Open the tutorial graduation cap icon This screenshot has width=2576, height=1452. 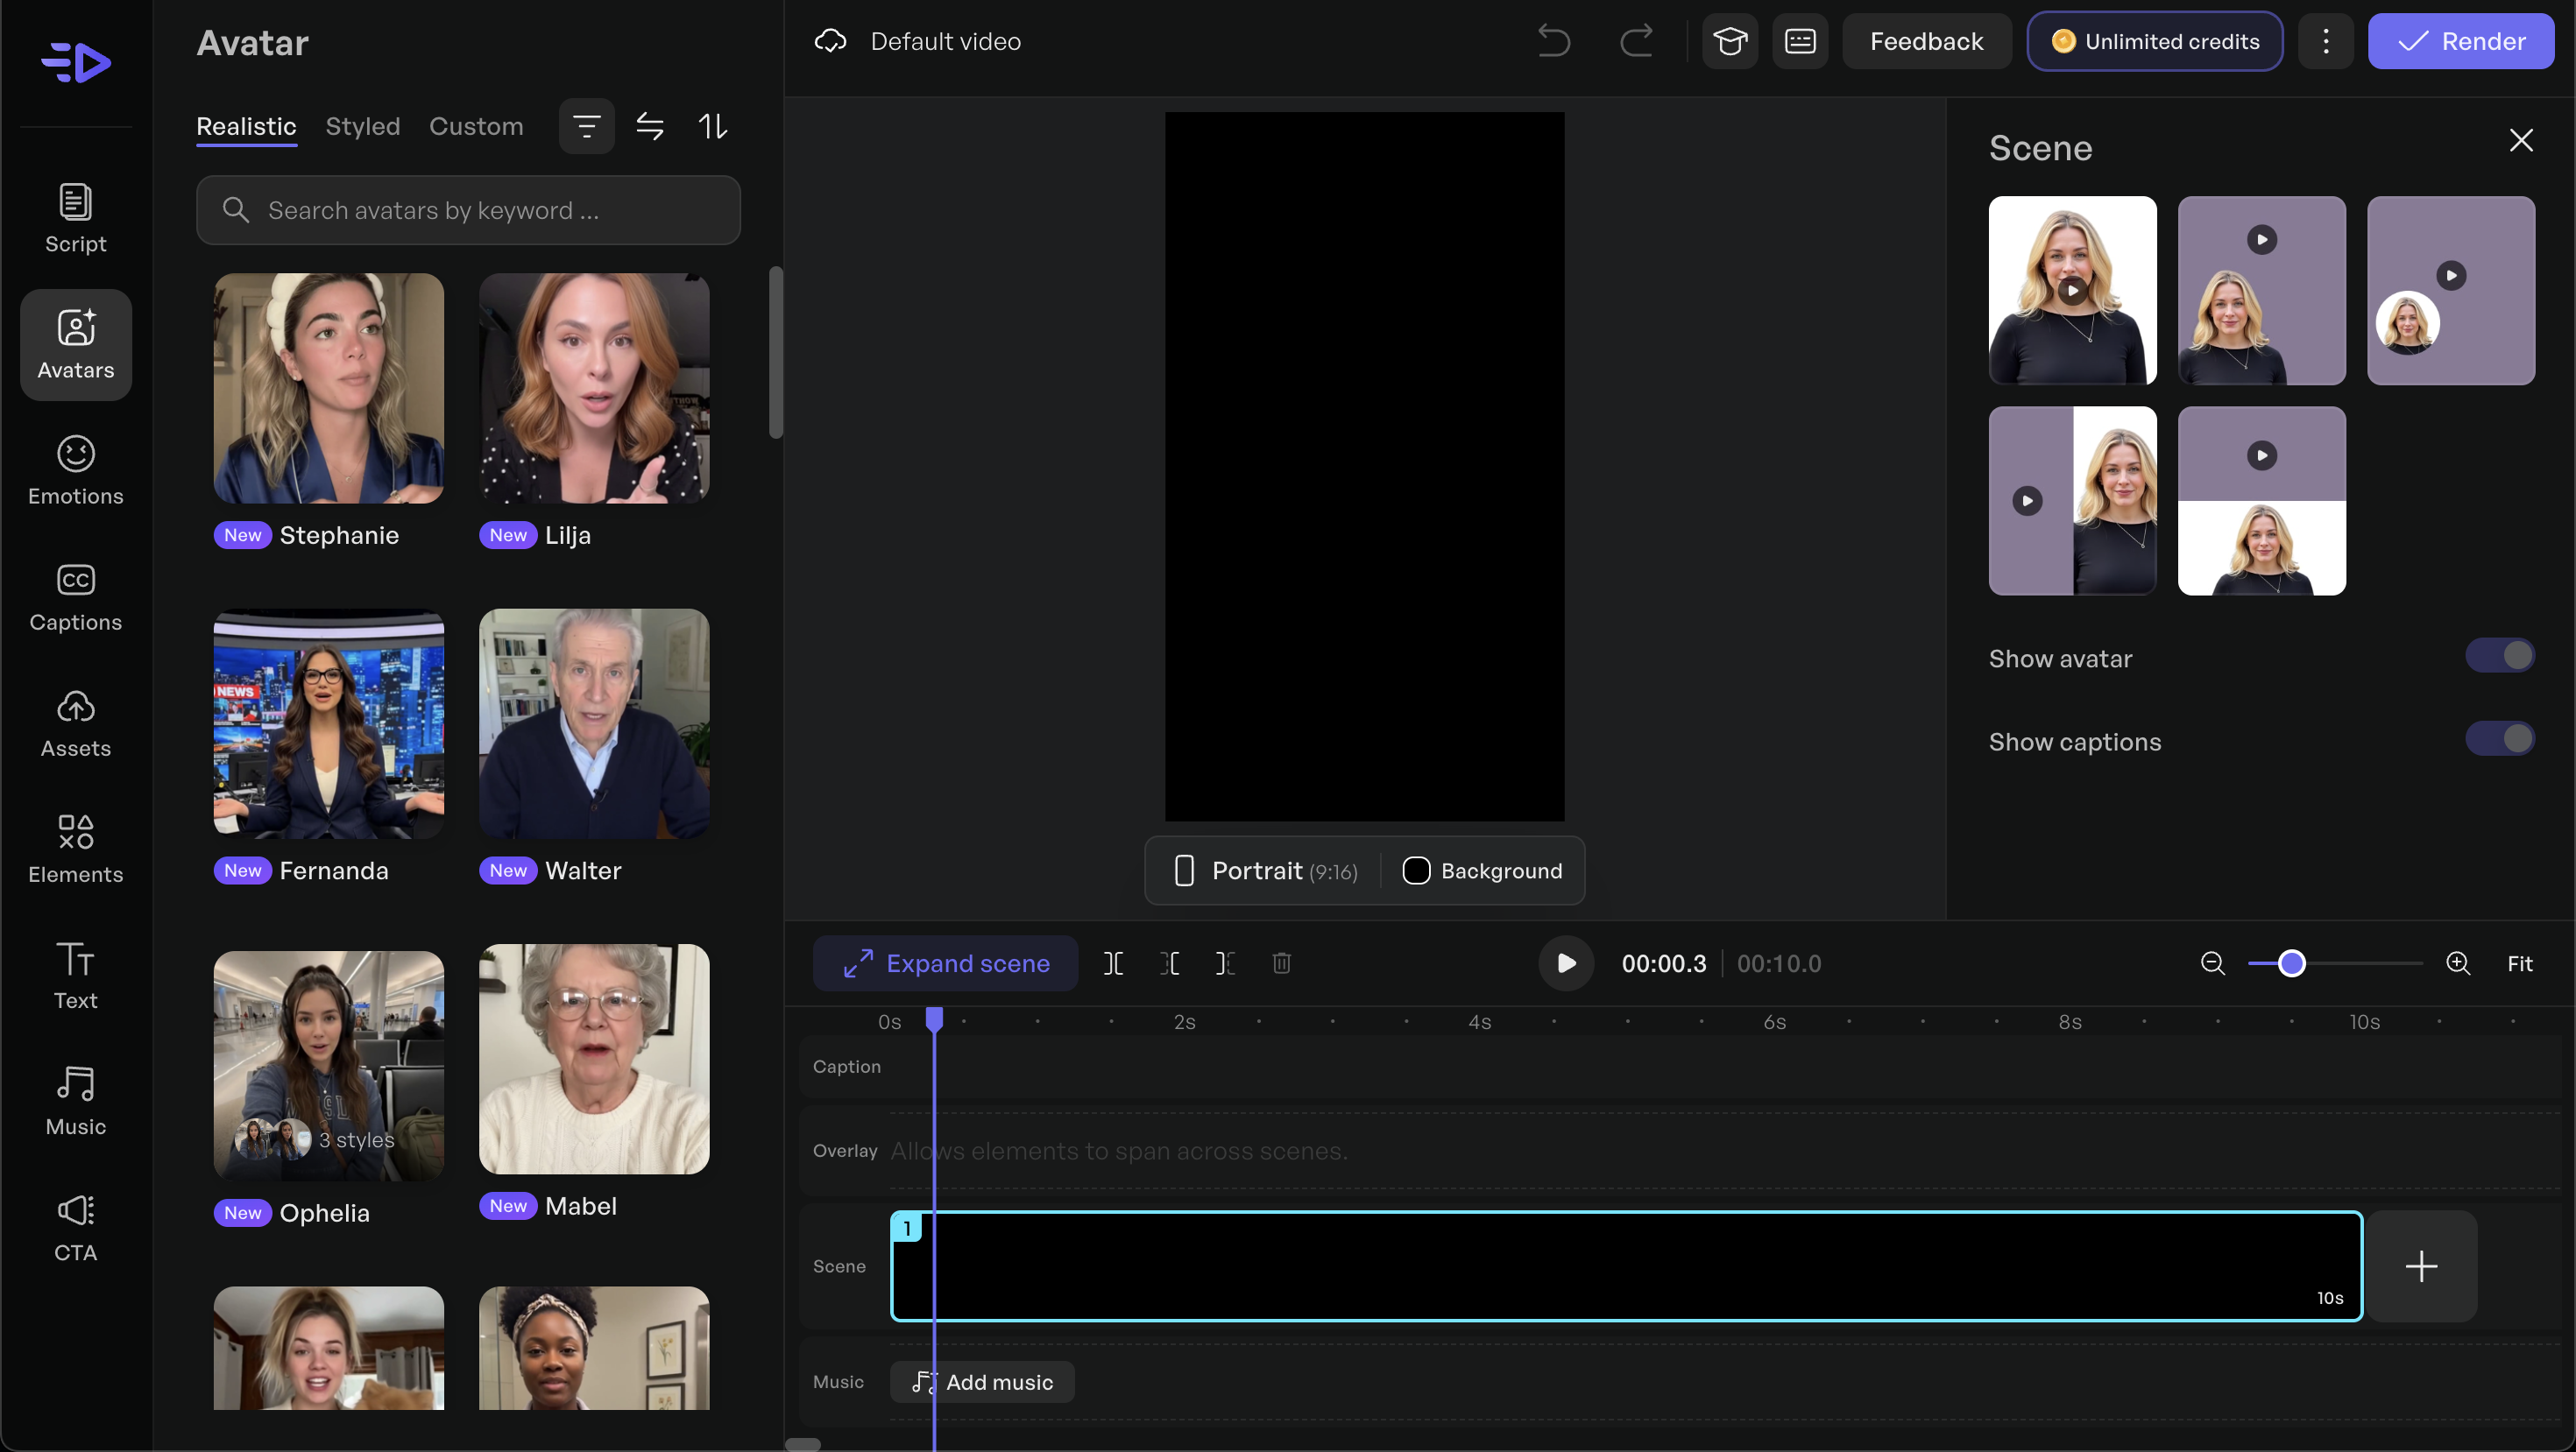point(1729,41)
